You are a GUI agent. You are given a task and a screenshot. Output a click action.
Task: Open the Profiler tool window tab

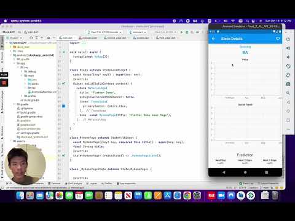(x=106, y=184)
